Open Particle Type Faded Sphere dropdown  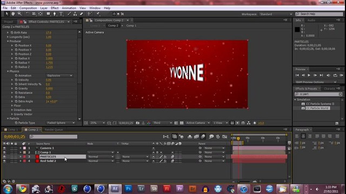61,123
